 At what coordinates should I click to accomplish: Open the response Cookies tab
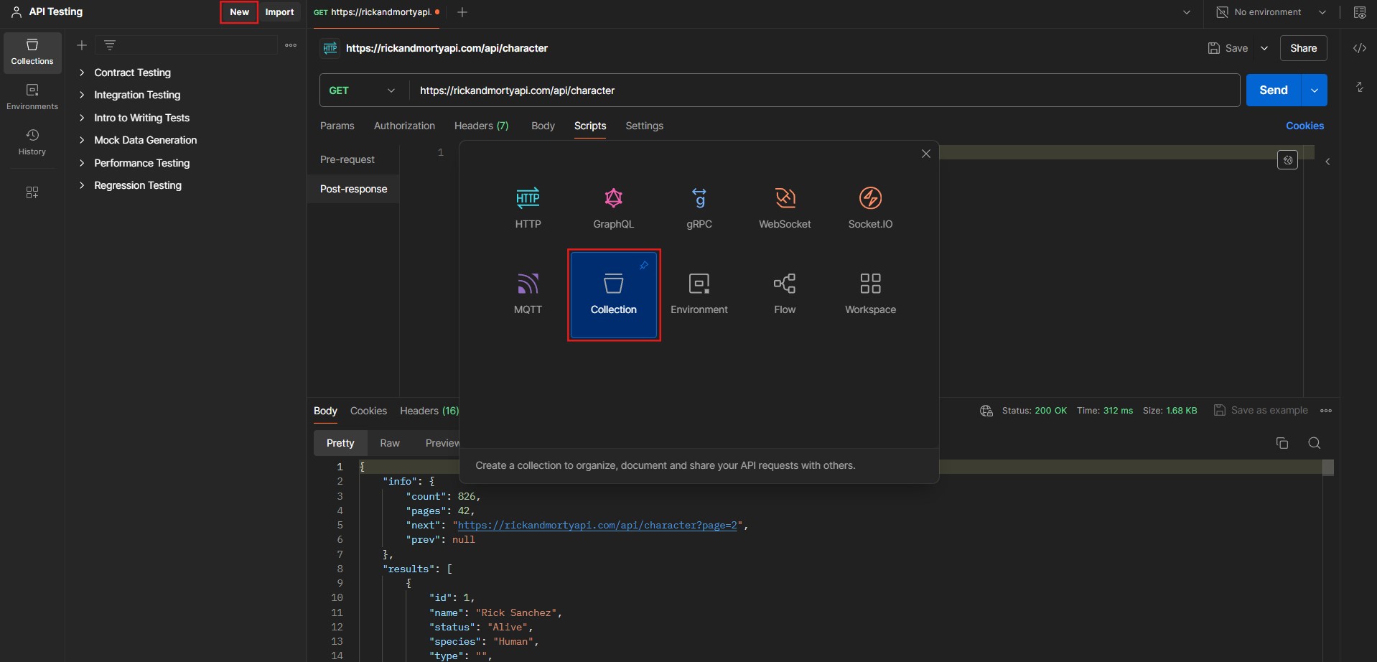click(368, 411)
